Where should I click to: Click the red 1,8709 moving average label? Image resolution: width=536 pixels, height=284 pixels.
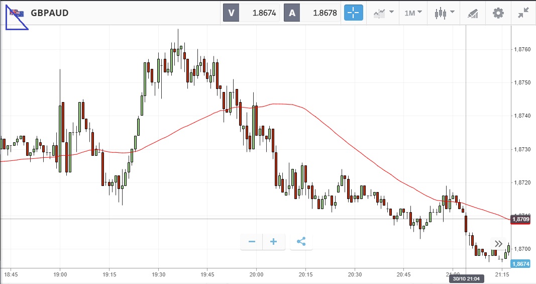(520, 219)
